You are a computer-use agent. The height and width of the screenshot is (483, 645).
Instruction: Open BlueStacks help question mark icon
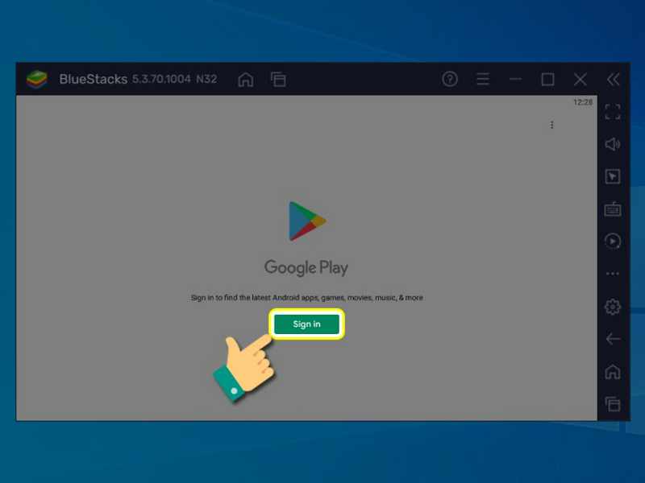450,79
